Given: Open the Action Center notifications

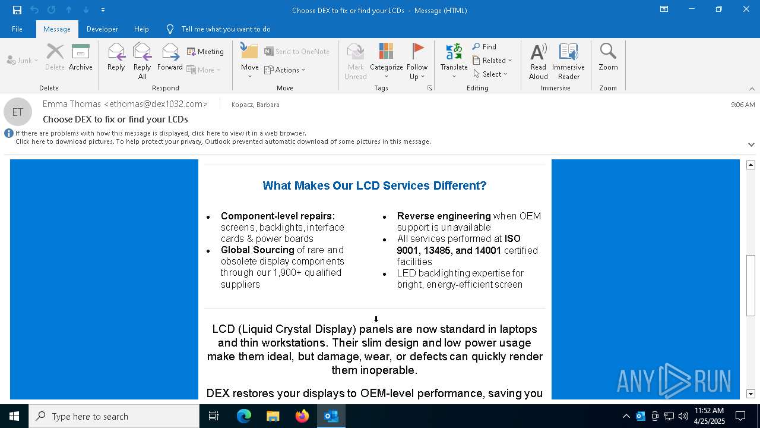Looking at the screenshot, I should (740, 416).
